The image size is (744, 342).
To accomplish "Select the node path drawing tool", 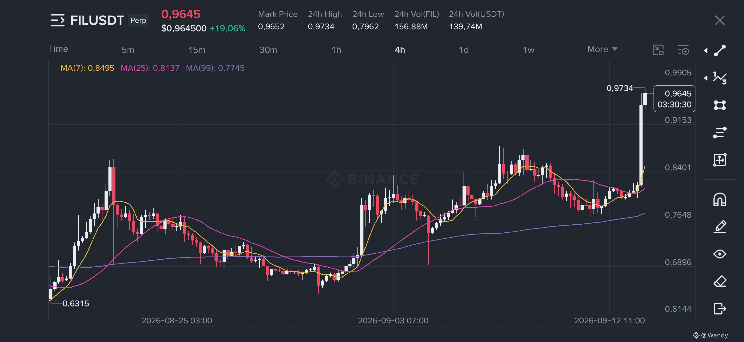I will 720,105.
